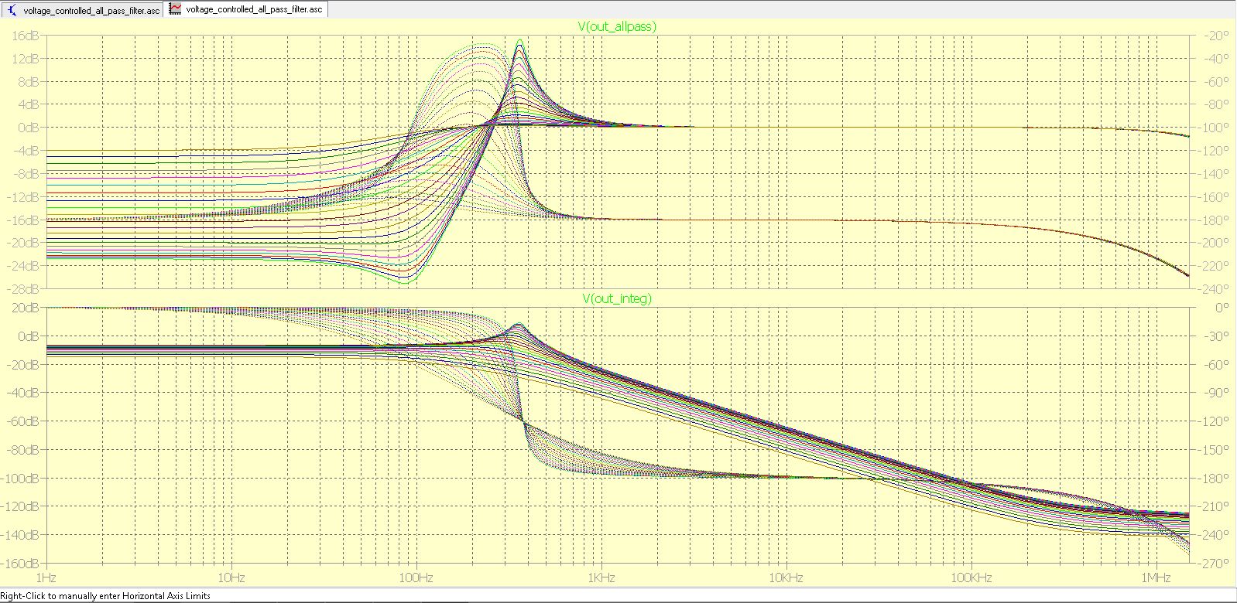The width and height of the screenshot is (1237, 603).
Task: Click the waveform plot icon on second tab
Action: 176,9
